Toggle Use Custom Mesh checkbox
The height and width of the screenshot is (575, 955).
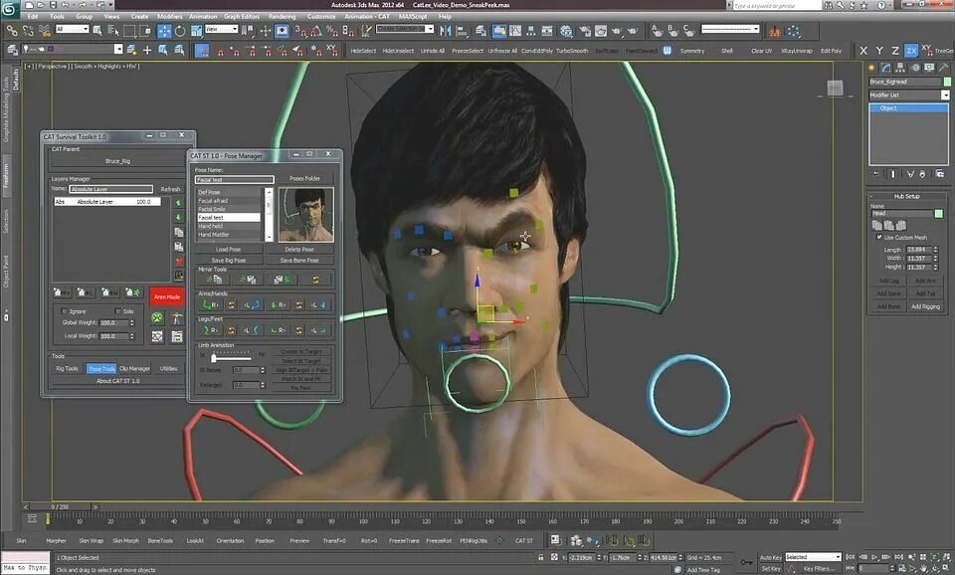pyautogui.click(x=878, y=237)
